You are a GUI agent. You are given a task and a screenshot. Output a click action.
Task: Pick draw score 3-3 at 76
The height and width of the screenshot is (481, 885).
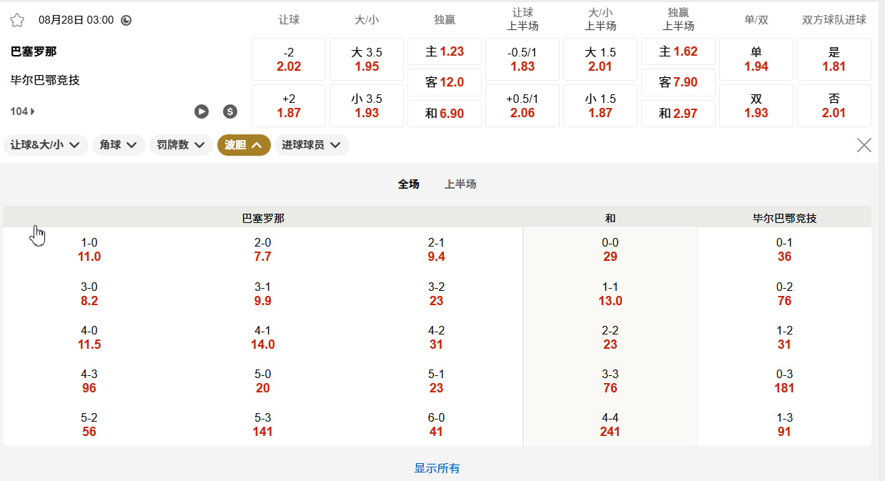pos(610,381)
